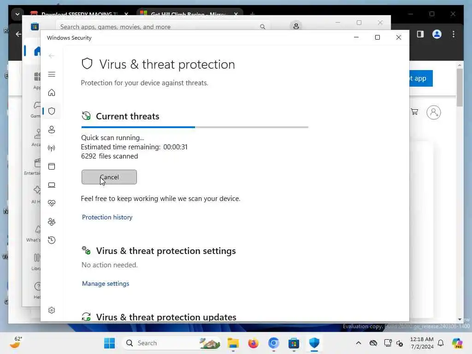The width and height of the screenshot is (472, 354).
Task: Open Device security laptop icon
Action: (52, 185)
